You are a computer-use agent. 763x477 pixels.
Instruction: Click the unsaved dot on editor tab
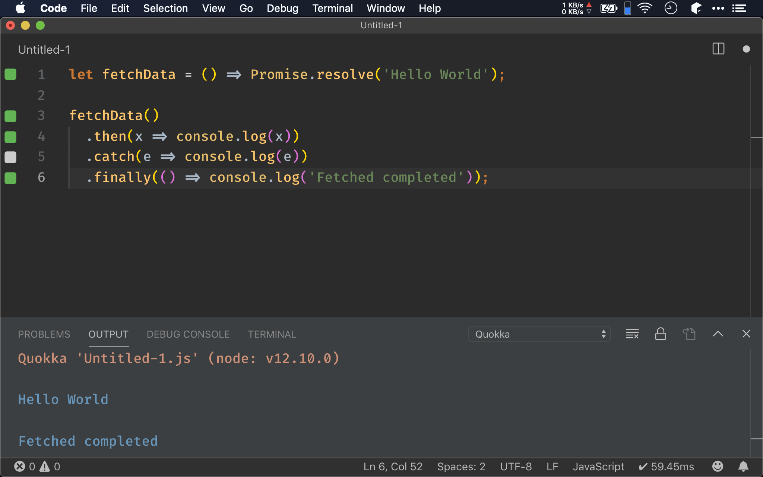pyautogui.click(x=746, y=49)
